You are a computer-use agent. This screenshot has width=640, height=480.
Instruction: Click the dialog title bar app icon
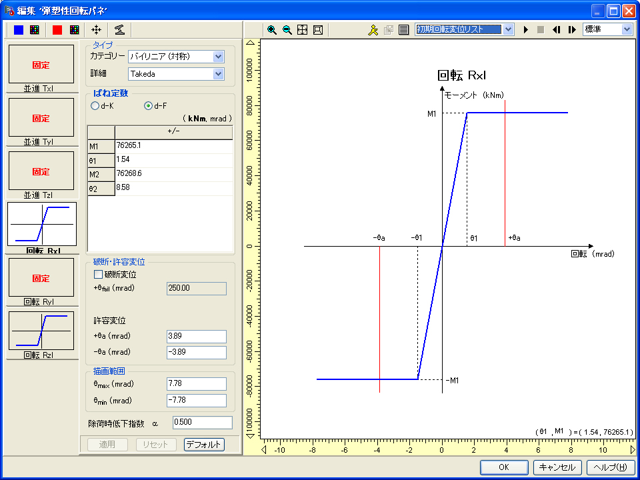point(9,11)
